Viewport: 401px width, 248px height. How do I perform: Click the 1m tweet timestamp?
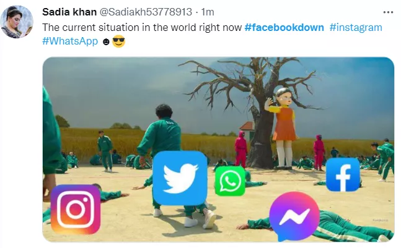(x=208, y=12)
